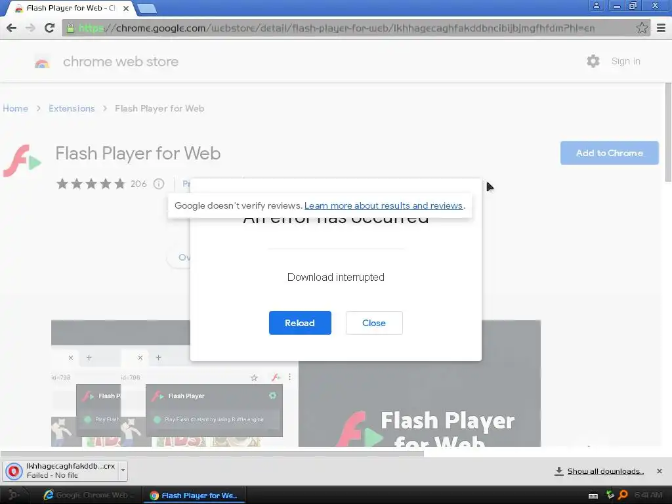Click the chrome web store rainbow logo

coord(42,62)
